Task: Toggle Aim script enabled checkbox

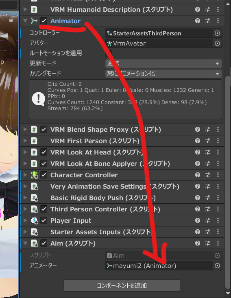Action: coord(44,243)
